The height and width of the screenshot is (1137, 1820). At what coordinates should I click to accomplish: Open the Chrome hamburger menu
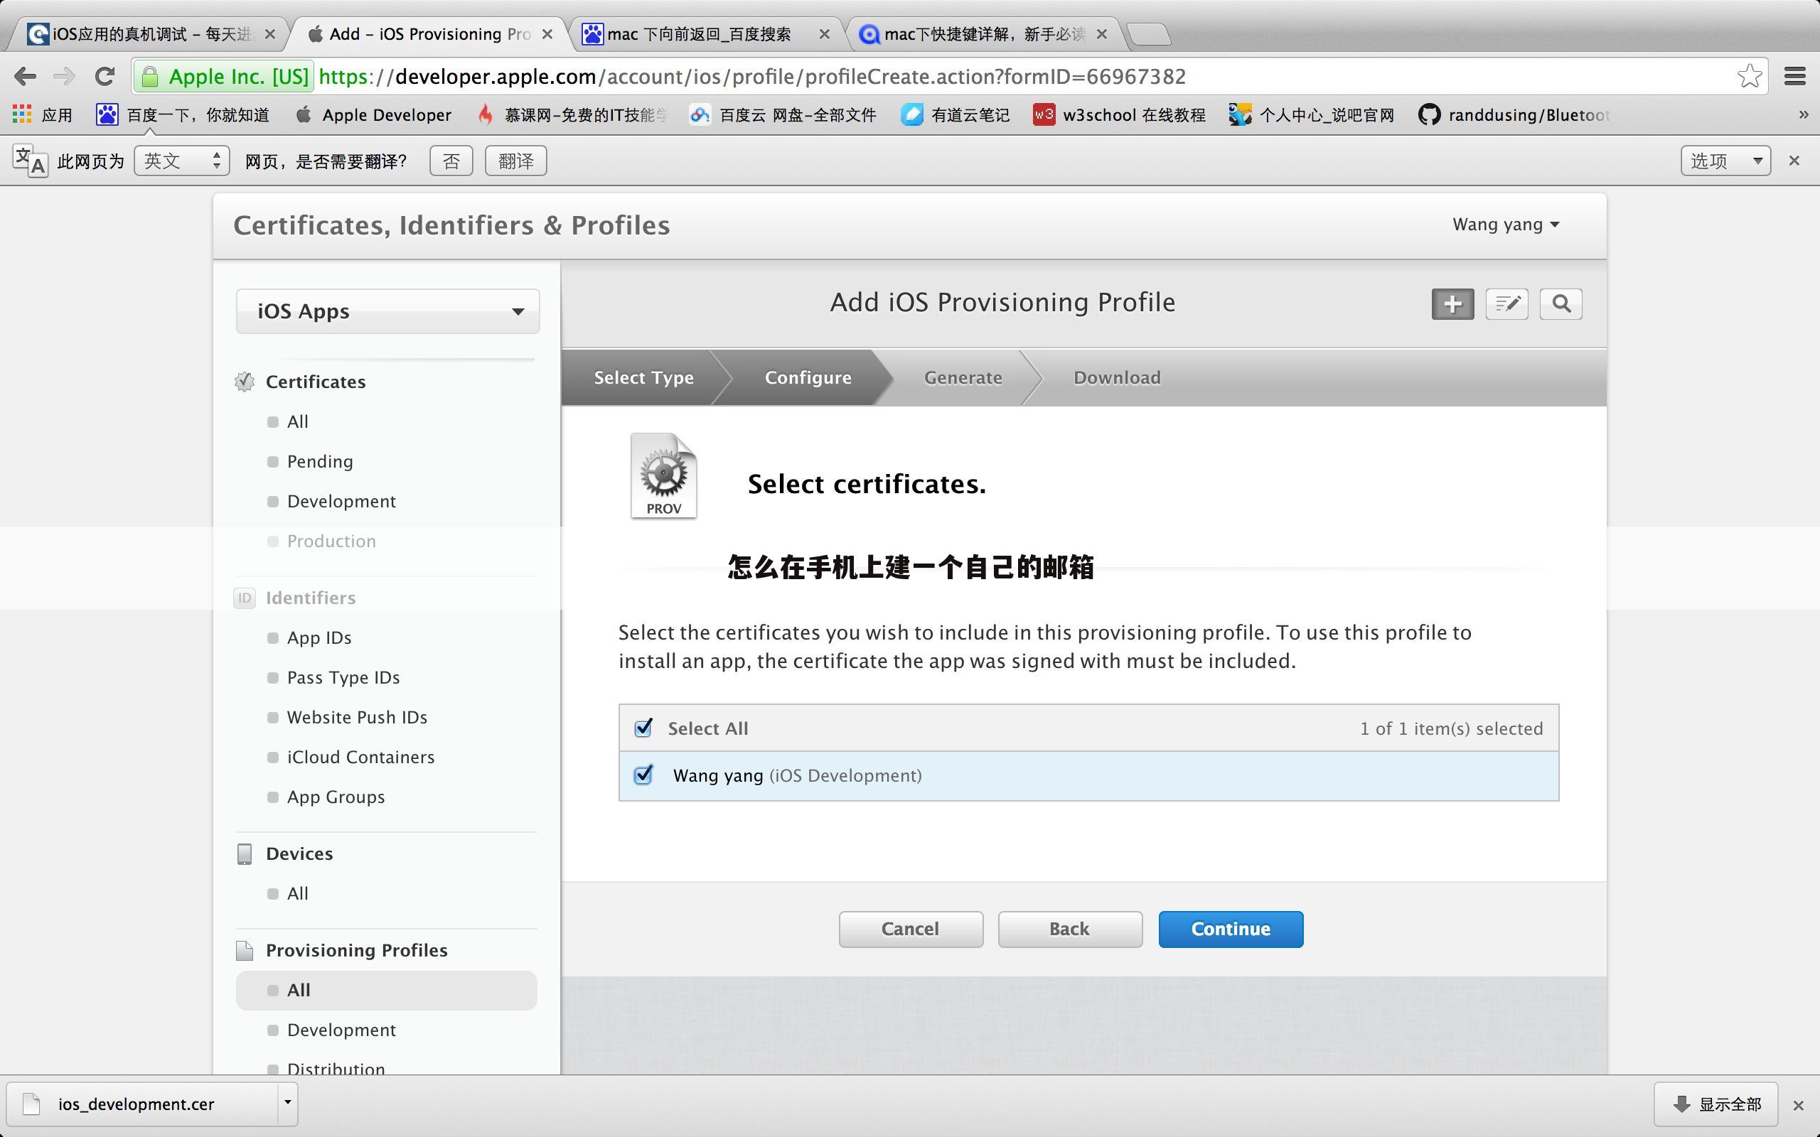point(1795,76)
